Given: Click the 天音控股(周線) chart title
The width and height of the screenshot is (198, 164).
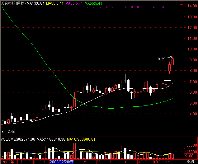Looking at the screenshot, I should 13,3.
